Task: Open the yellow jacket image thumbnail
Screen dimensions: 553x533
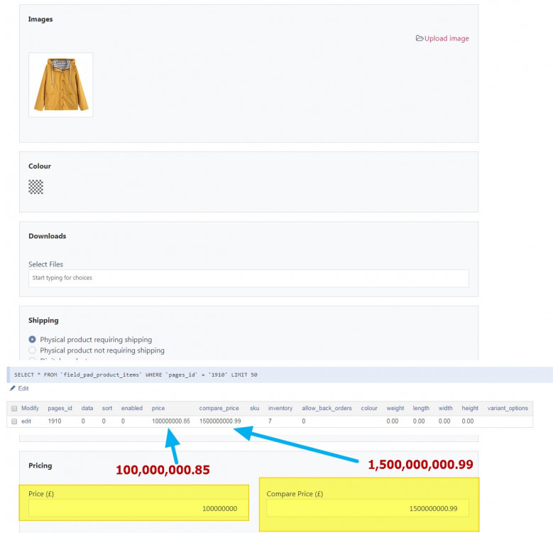Action: pyautogui.click(x=61, y=85)
